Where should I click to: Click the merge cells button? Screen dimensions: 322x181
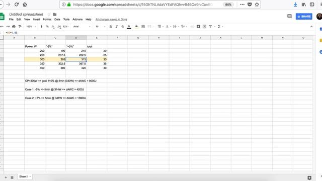(x=149, y=27)
